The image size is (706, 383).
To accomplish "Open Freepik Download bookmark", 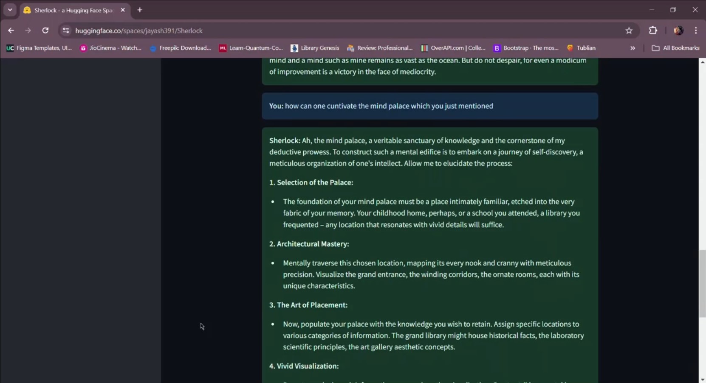I will click(181, 48).
